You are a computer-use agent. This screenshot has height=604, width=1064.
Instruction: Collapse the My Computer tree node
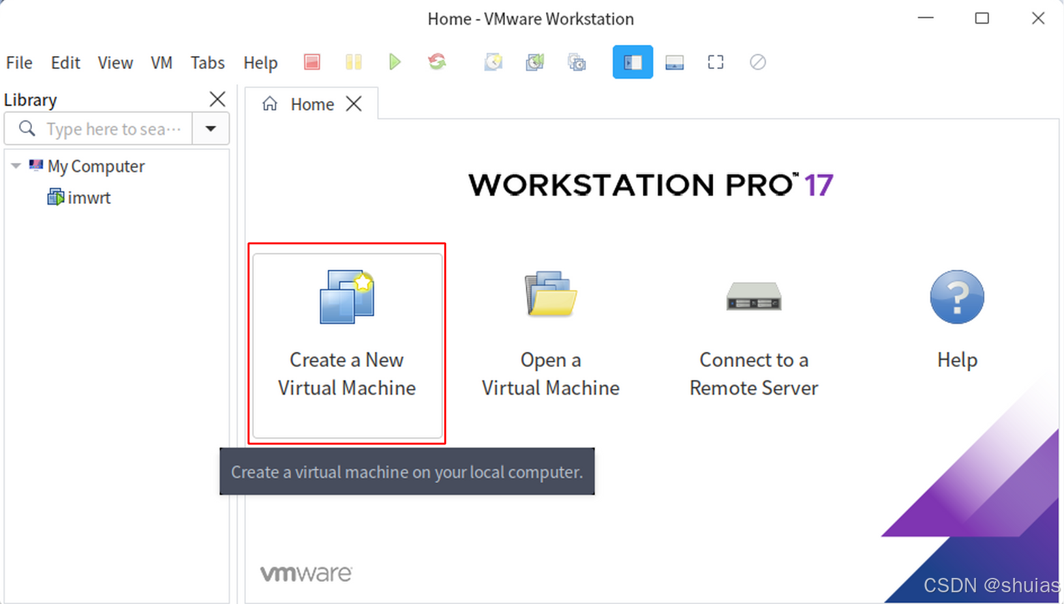[x=16, y=166]
